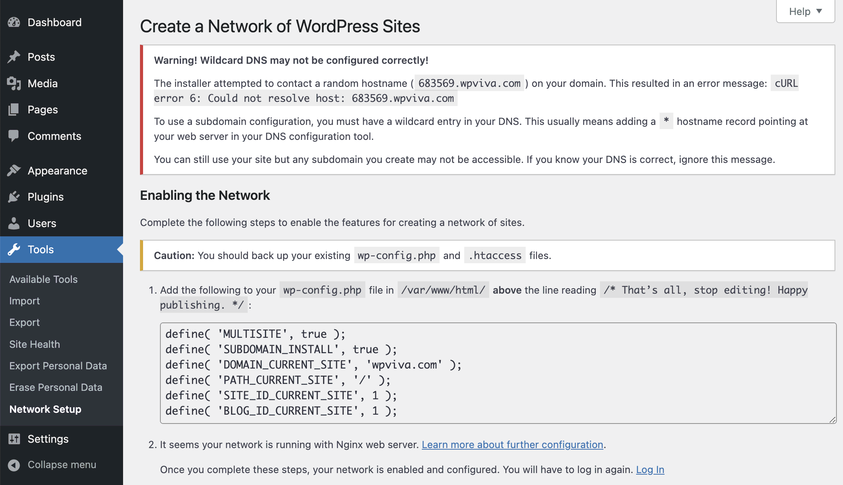Click the Settings icon in sidebar
Screen dimensions: 843x485
coord(15,439)
